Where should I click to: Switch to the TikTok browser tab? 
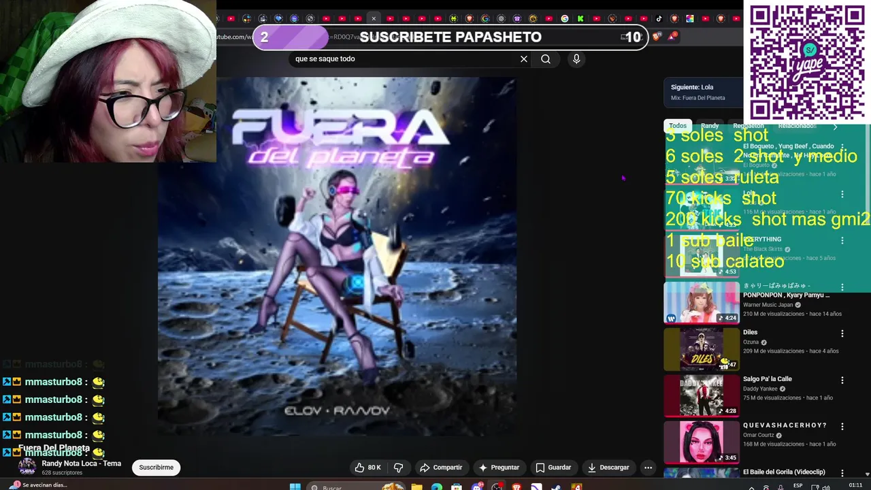coord(659,18)
